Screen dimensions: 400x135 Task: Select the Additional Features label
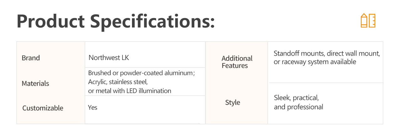click(x=237, y=62)
